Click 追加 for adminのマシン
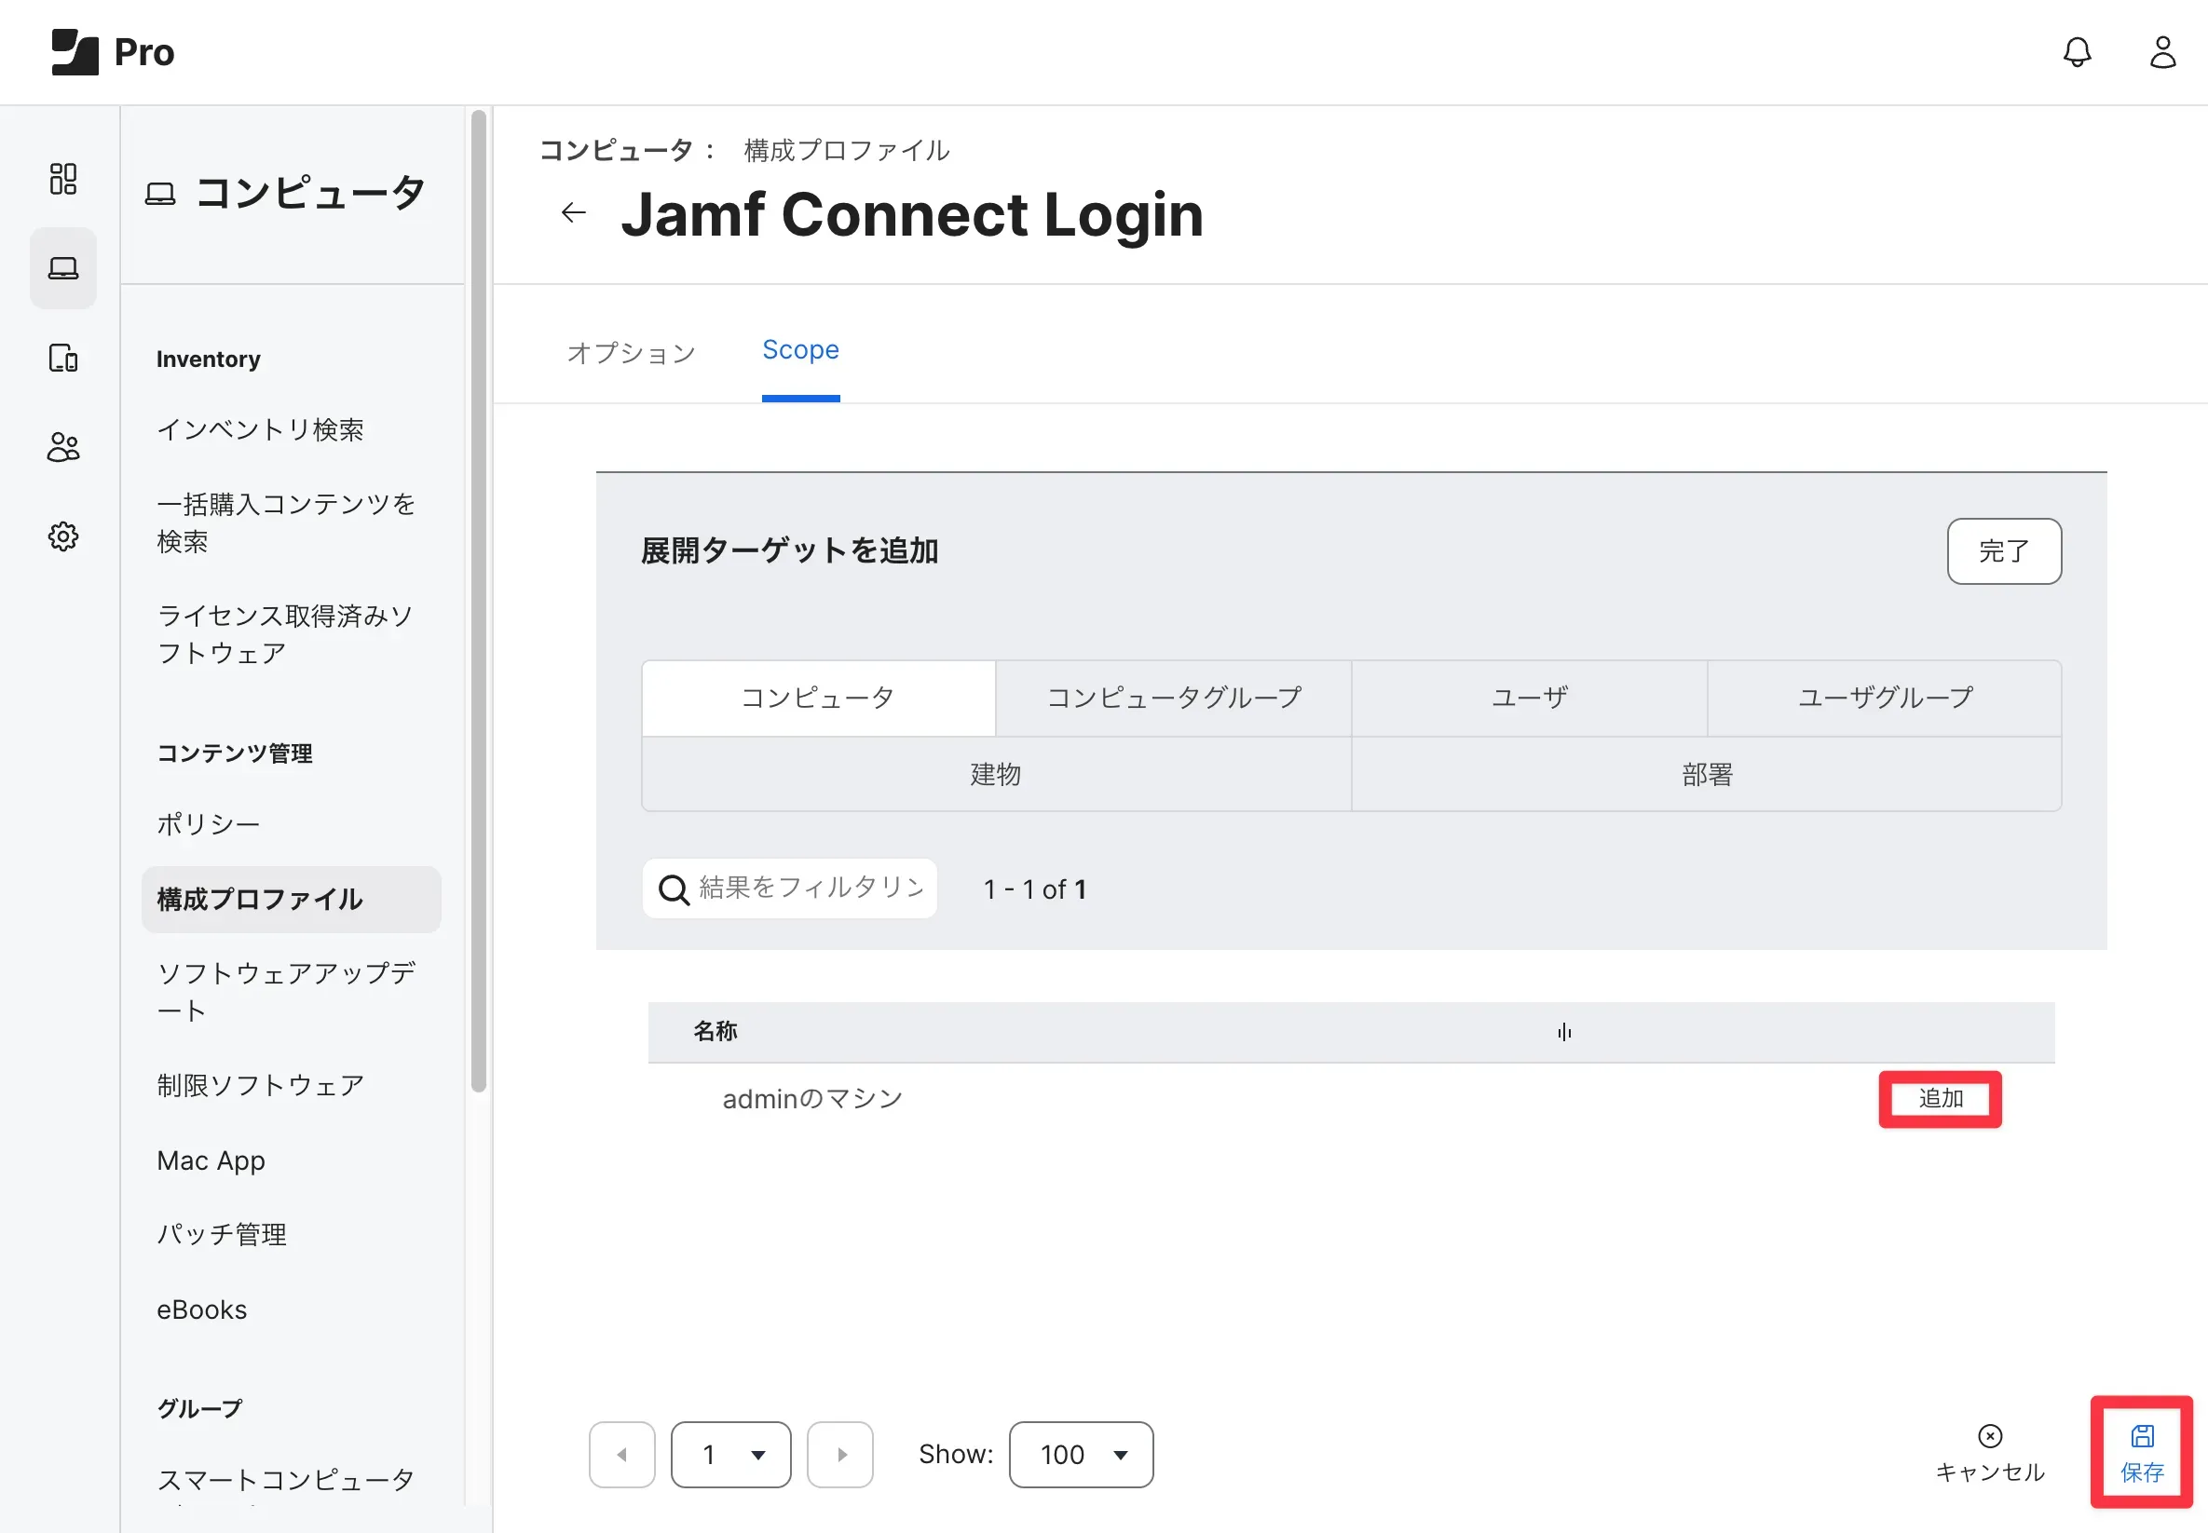This screenshot has height=1533, width=2208. pyautogui.click(x=1940, y=1099)
